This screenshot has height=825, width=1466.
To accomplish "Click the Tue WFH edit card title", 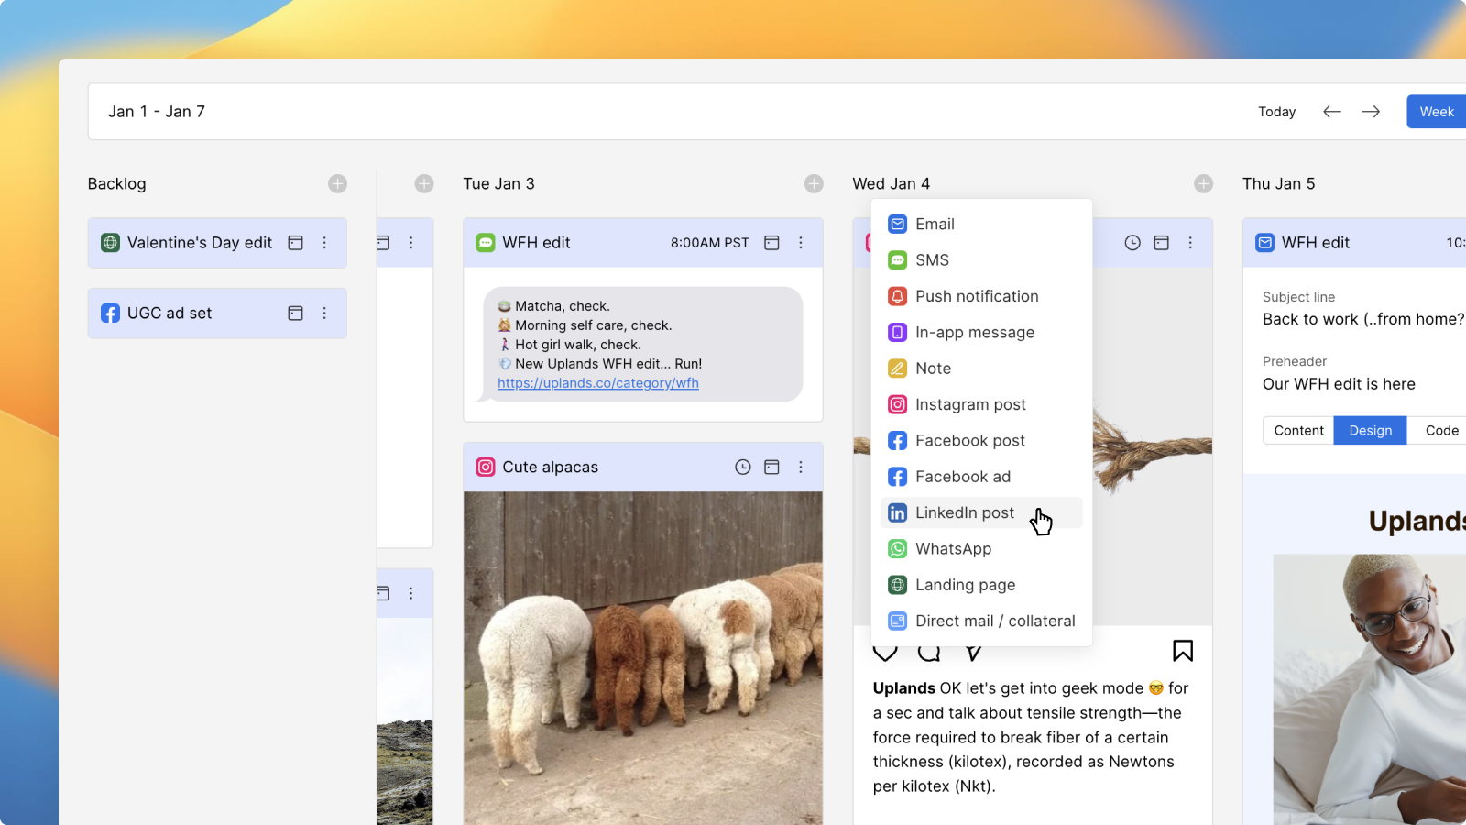I will point(536,243).
